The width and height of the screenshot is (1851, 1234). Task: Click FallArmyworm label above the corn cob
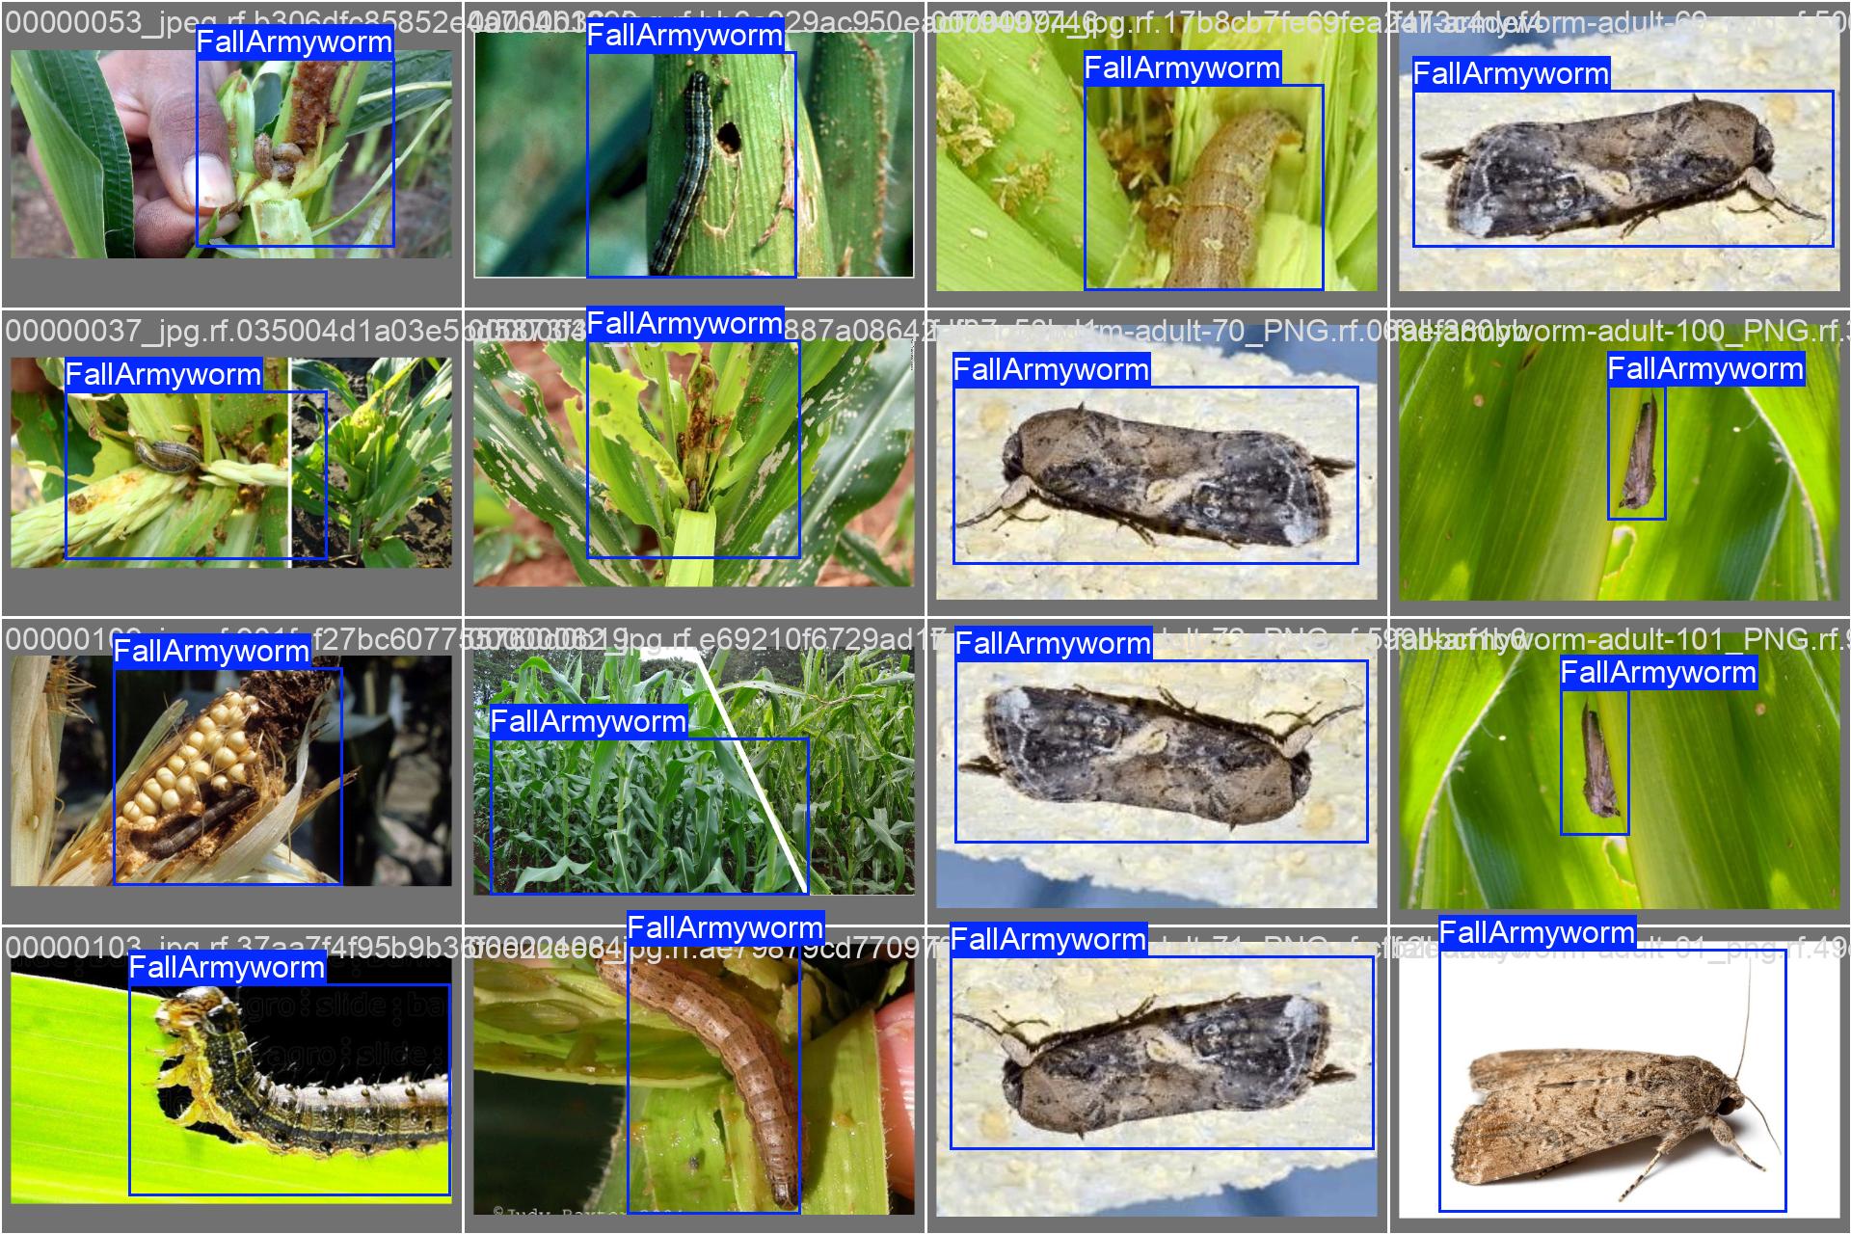(211, 652)
